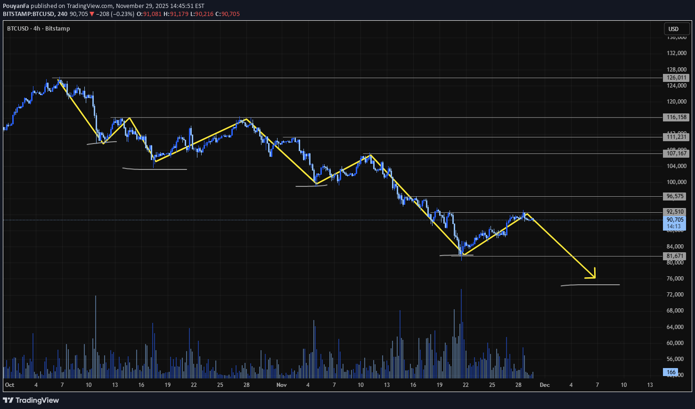Click the 107,167 resistance level label
The width and height of the screenshot is (695, 409).
pyautogui.click(x=676, y=153)
